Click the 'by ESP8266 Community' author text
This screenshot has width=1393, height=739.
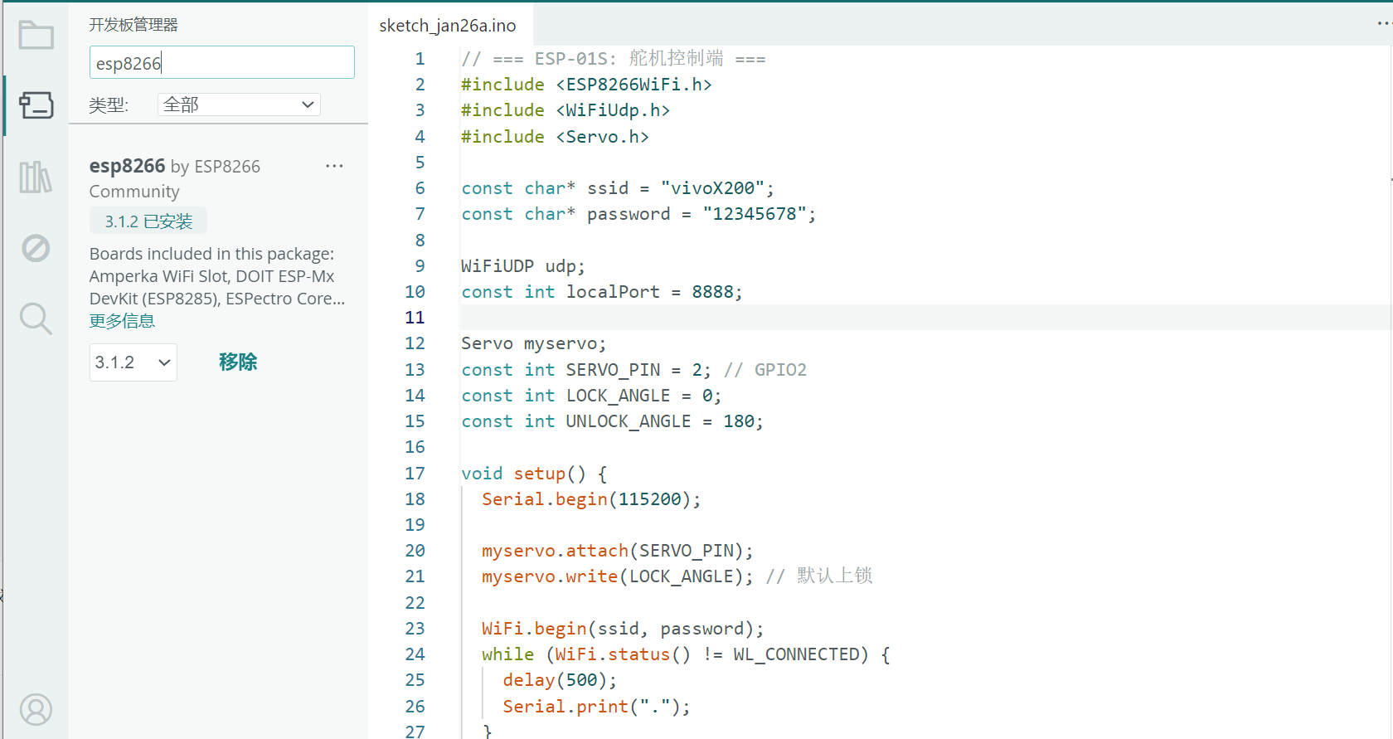pyautogui.click(x=175, y=178)
